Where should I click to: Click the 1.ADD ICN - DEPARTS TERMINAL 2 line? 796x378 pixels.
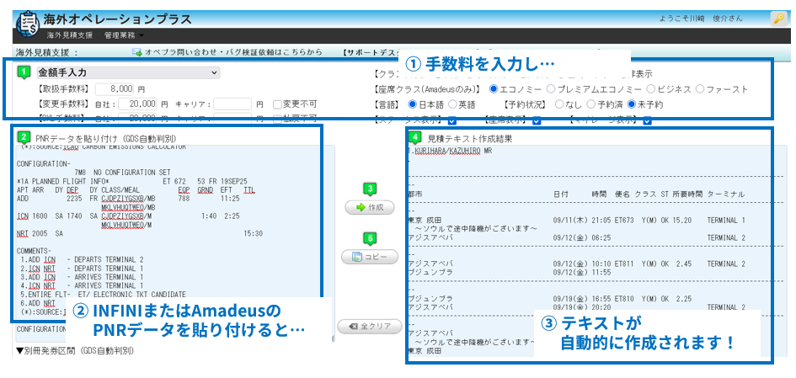pos(83,259)
